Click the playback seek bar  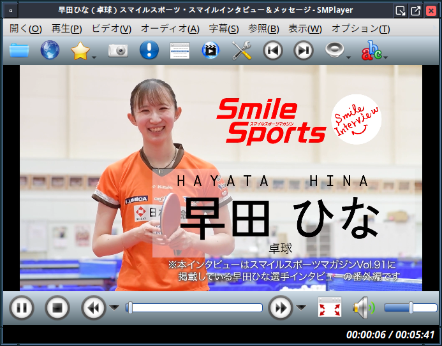[194, 308]
